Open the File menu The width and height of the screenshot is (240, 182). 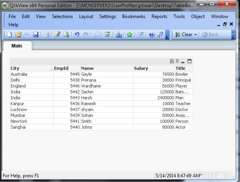(12, 16)
